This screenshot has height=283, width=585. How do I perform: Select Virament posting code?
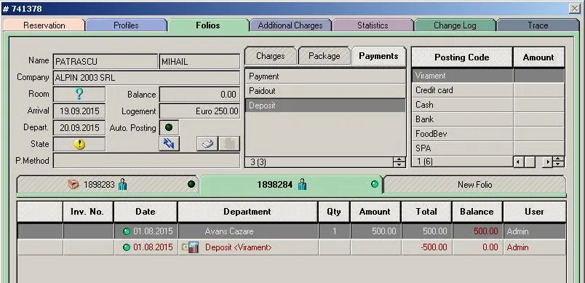463,76
